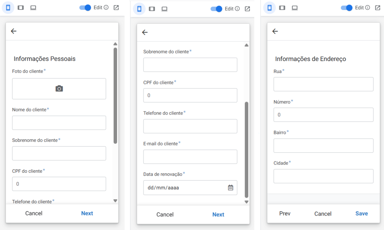This screenshot has height=230, width=384.
Task: Click Prev on the address form
Action: pos(285,214)
